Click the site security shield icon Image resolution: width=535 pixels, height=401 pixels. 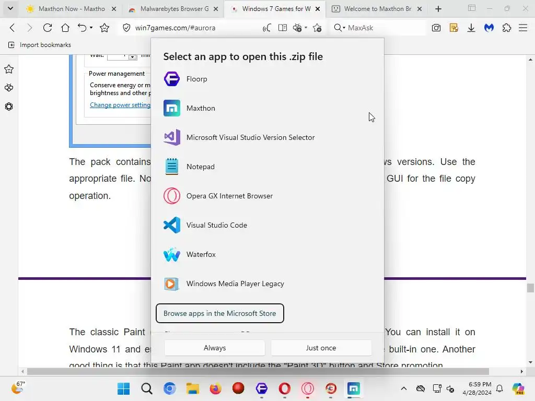(x=126, y=28)
